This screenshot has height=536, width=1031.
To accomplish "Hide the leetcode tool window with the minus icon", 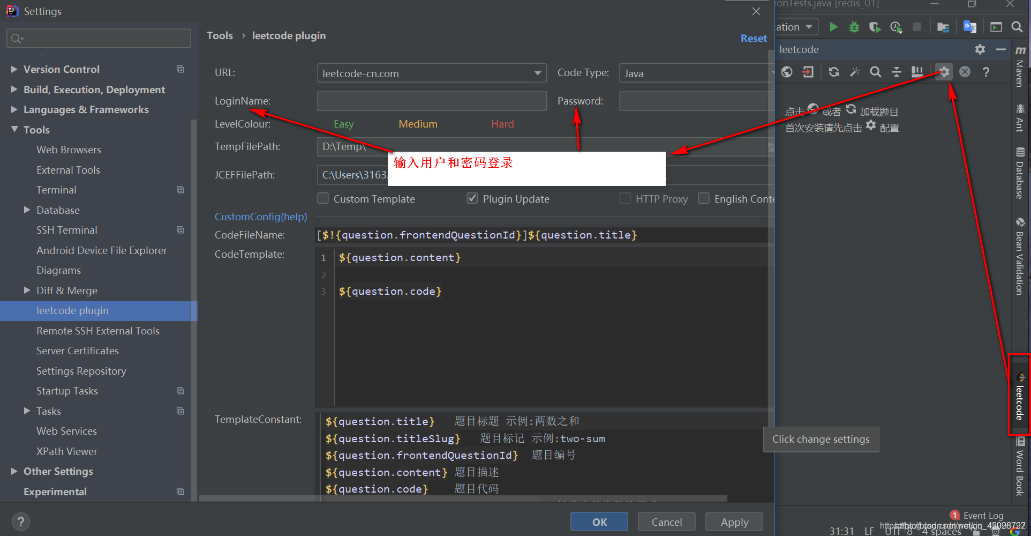I will (x=1001, y=49).
